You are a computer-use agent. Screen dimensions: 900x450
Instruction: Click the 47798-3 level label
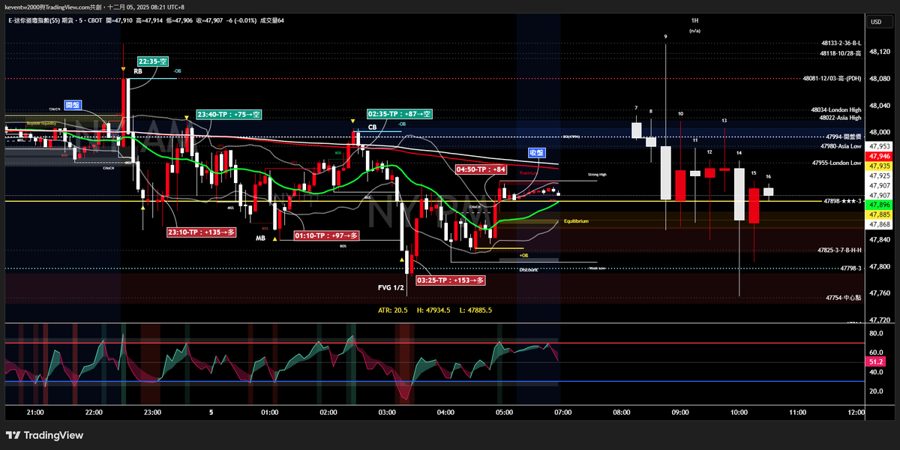[851, 268]
